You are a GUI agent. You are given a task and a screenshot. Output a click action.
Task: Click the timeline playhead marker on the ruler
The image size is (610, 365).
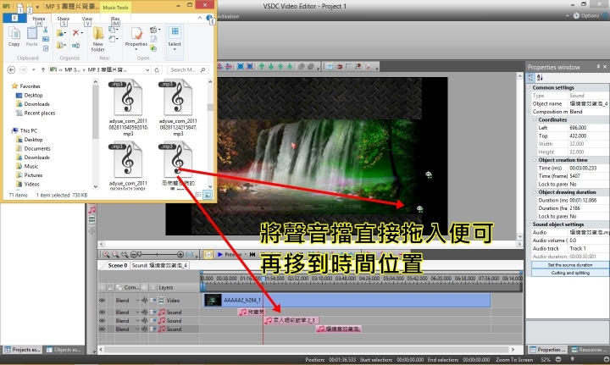pyautogui.click(x=263, y=279)
